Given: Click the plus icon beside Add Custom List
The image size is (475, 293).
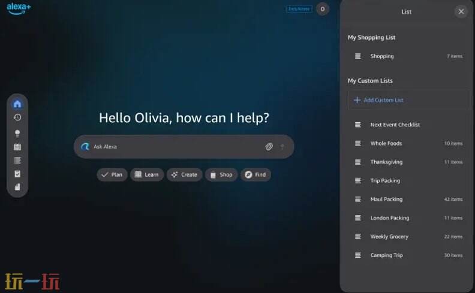Looking at the screenshot, I should point(357,100).
